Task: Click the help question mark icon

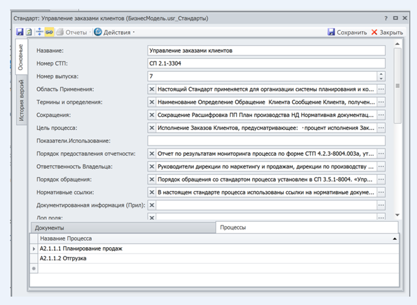Action: 386,18
